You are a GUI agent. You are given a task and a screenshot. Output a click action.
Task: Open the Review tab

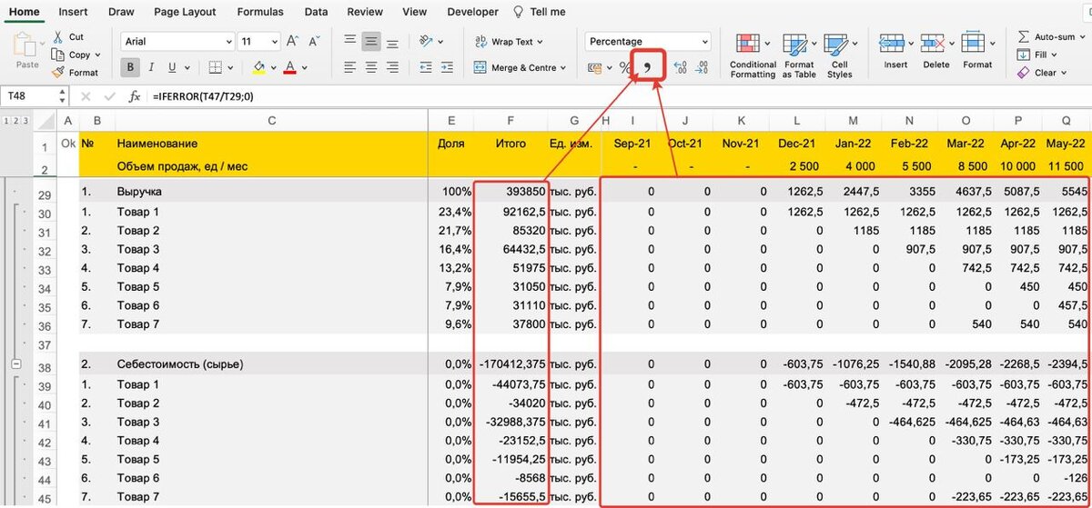pyautogui.click(x=365, y=12)
